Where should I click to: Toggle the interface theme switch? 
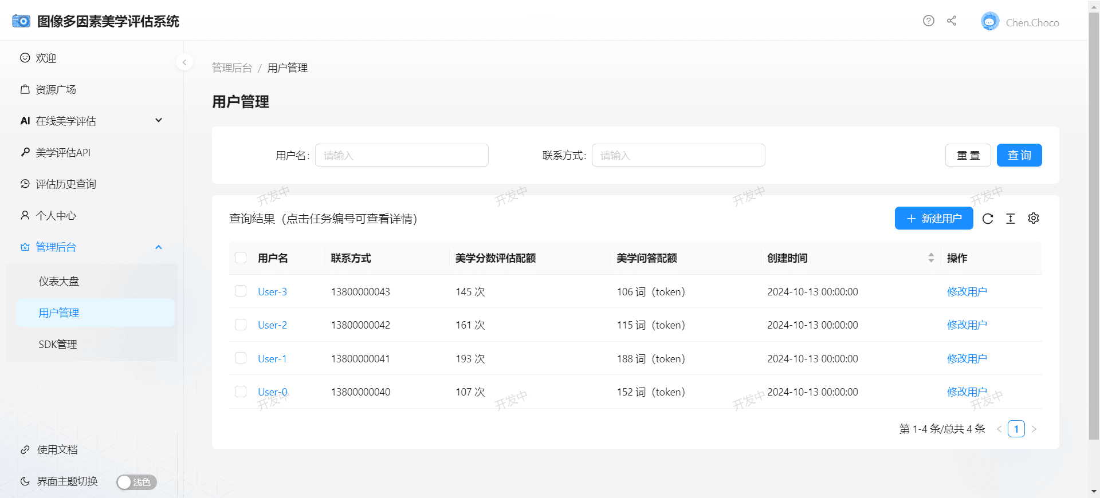[x=136, y=482]
